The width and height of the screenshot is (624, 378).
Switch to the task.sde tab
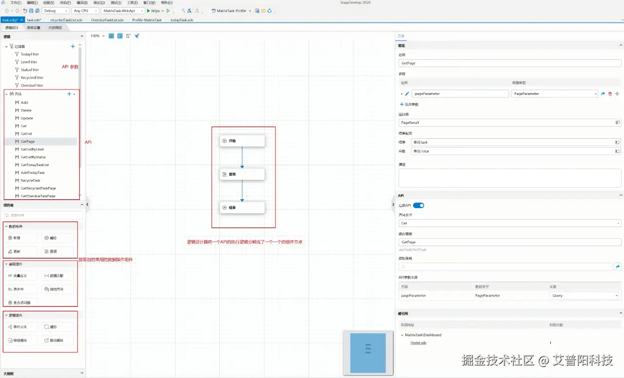tap(34, 20)
